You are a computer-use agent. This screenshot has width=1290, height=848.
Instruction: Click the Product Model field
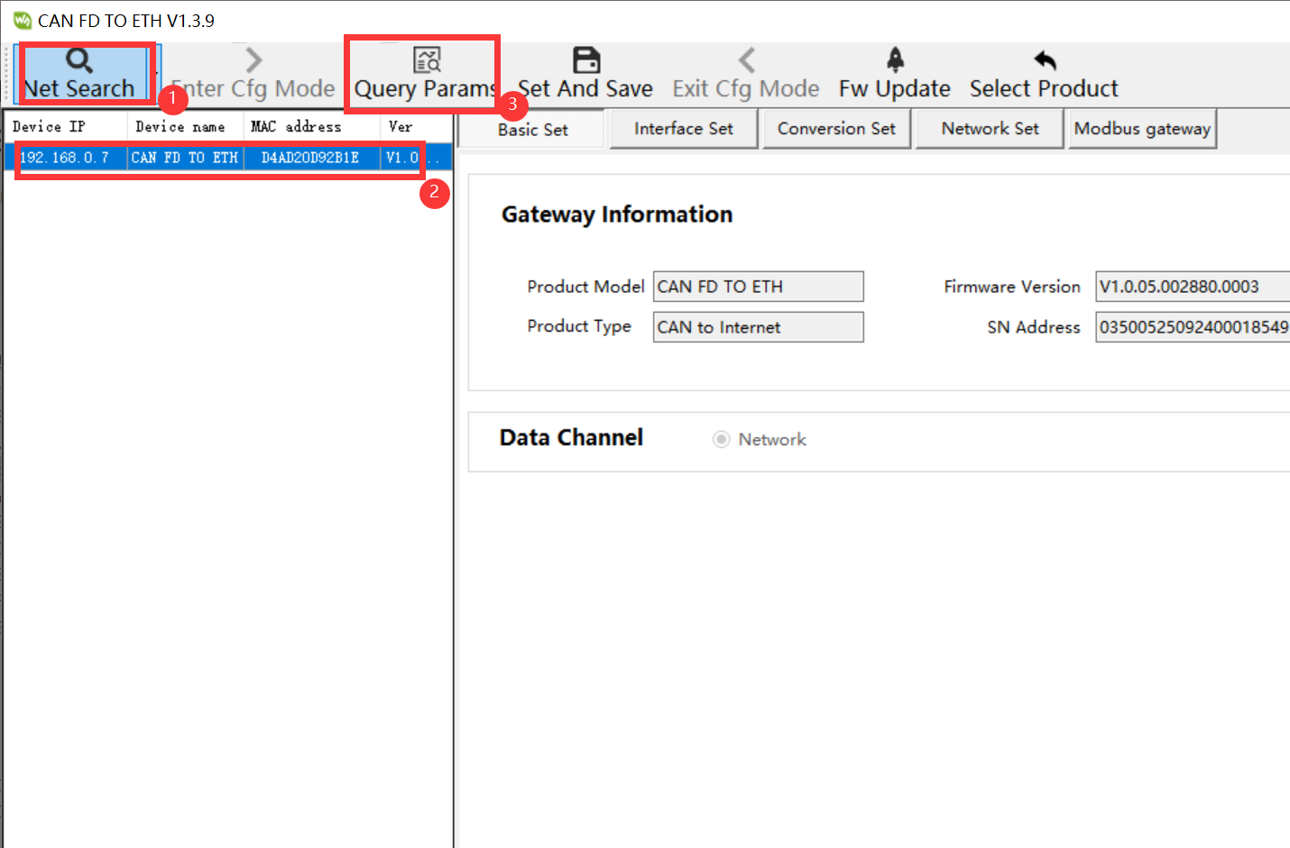coord(758,287)
